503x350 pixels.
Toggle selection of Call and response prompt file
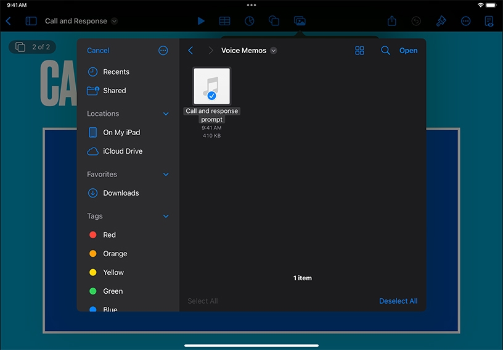211,86
